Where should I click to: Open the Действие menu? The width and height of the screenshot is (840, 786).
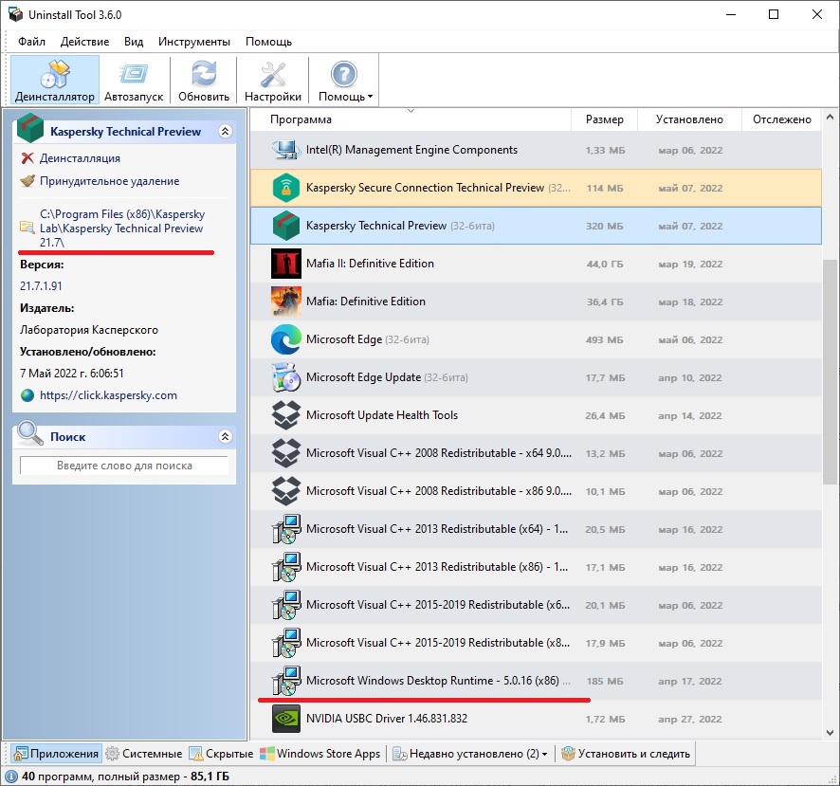(84, 42)
